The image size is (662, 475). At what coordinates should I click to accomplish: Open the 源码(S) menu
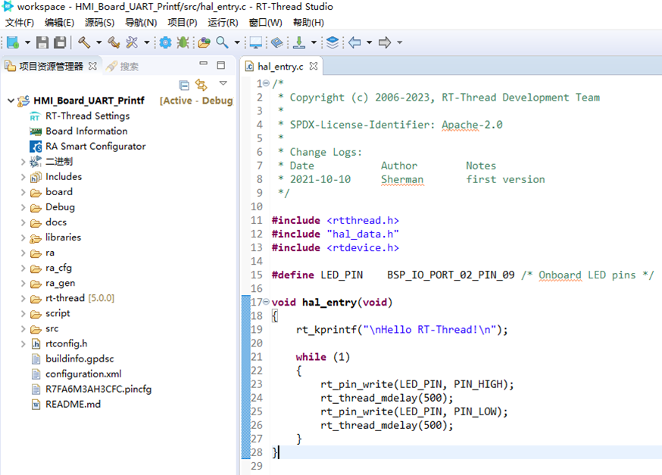click(99, 23)
